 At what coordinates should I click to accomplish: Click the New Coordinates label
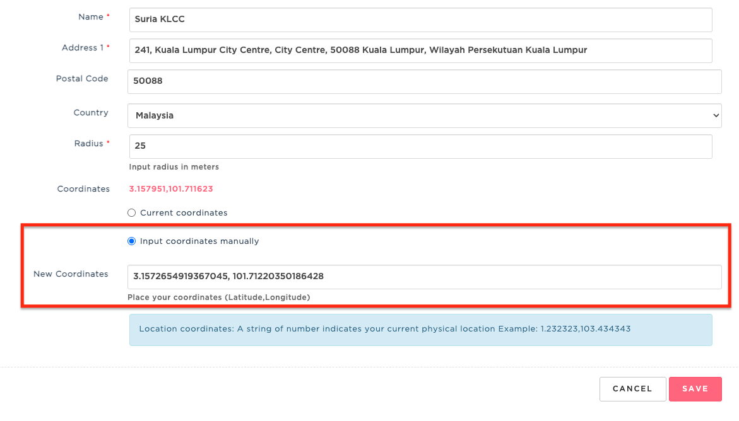pos(71,274)
